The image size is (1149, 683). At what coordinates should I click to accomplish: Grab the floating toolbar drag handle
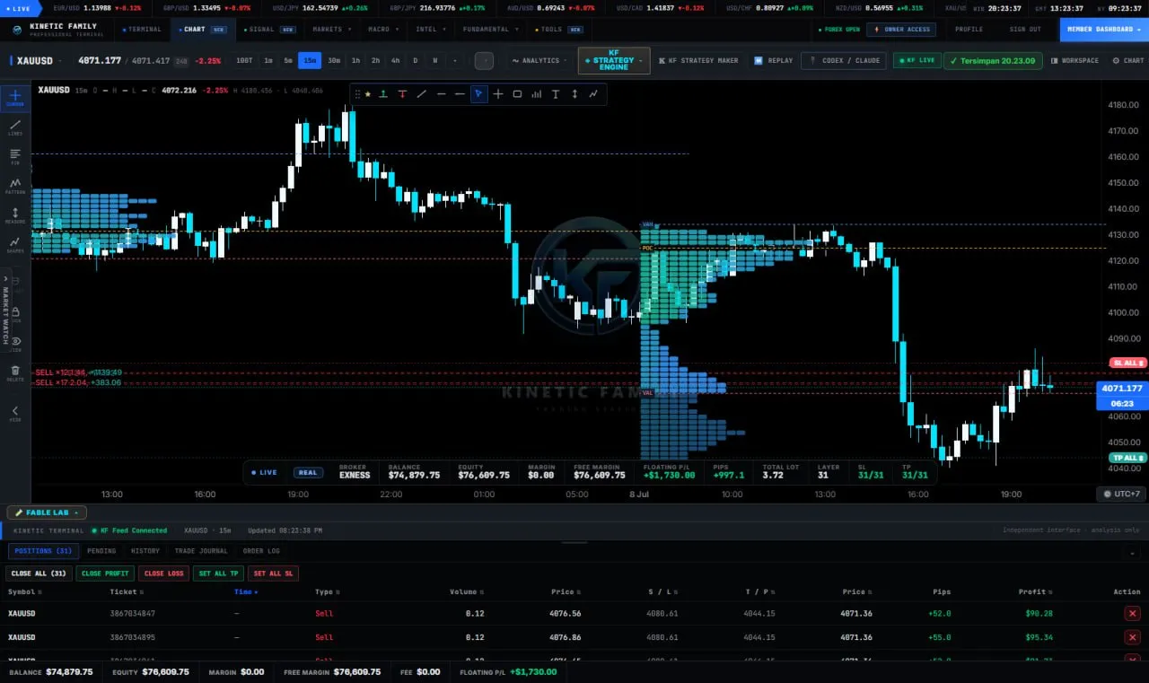(357, 94)
